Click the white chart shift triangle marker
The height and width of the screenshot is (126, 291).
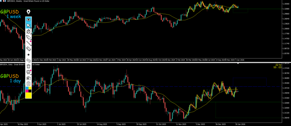click(x=238, y=63)
